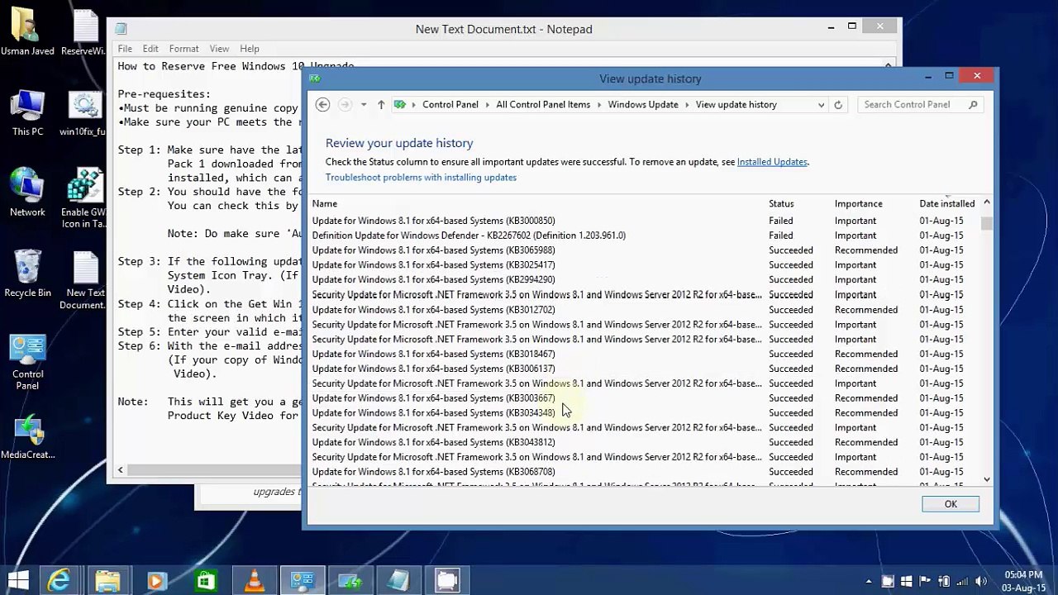The height and width of the screenshot is (595, 1058).
Task: Open the Notepad Format menu
Action: 183,49
